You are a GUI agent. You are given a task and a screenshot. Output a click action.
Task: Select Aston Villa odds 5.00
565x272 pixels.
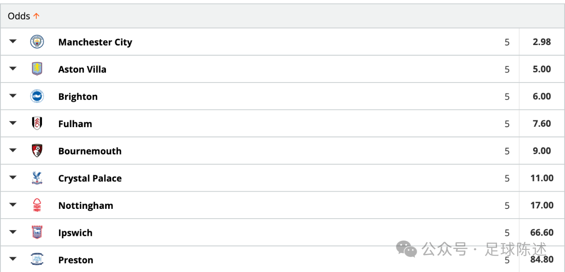tap(542, 69)
